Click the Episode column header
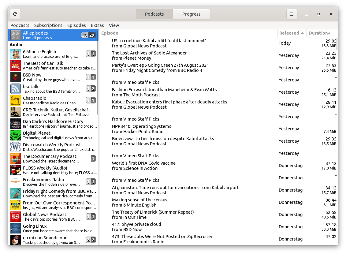Viewport: 346px width, 254px height. point(188,33)
